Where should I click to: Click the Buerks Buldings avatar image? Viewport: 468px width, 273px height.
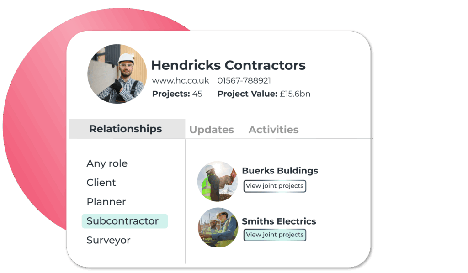[218, 181]
